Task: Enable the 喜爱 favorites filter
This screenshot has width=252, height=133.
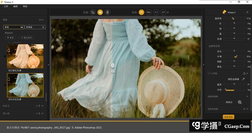Action: (x=11, y=38)
